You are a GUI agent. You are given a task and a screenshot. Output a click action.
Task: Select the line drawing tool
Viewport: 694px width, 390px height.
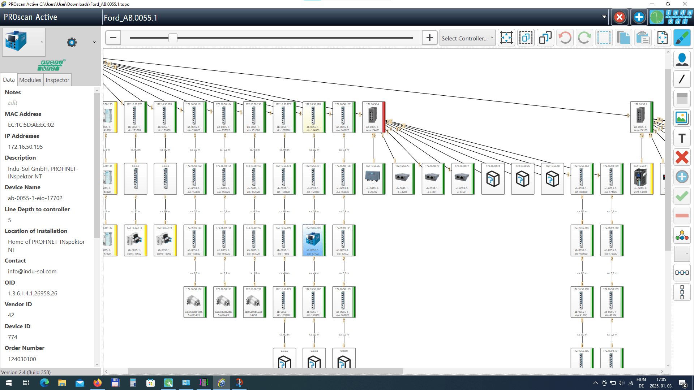[682, 79]
